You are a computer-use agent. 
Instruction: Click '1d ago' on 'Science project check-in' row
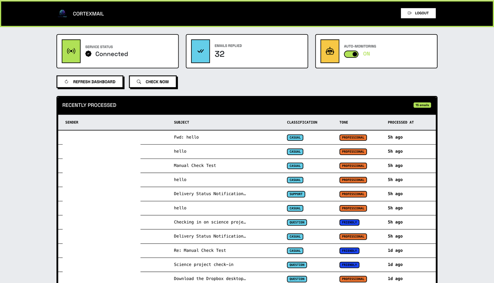point(395,264)
